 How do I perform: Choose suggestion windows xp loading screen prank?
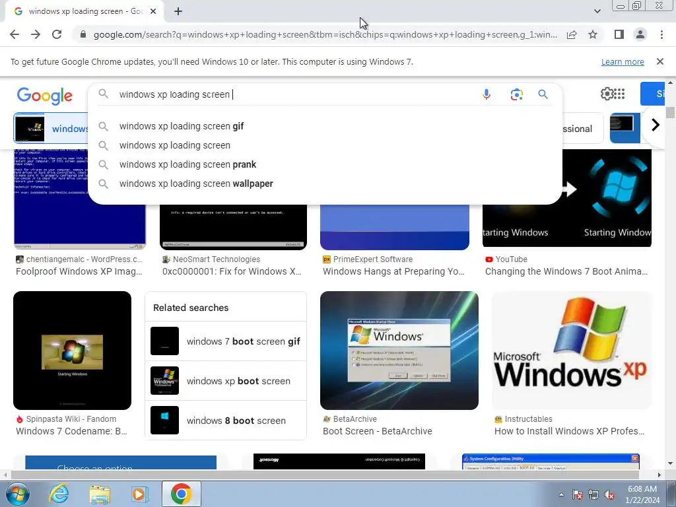pyautogui.click(x=325, y=164)
